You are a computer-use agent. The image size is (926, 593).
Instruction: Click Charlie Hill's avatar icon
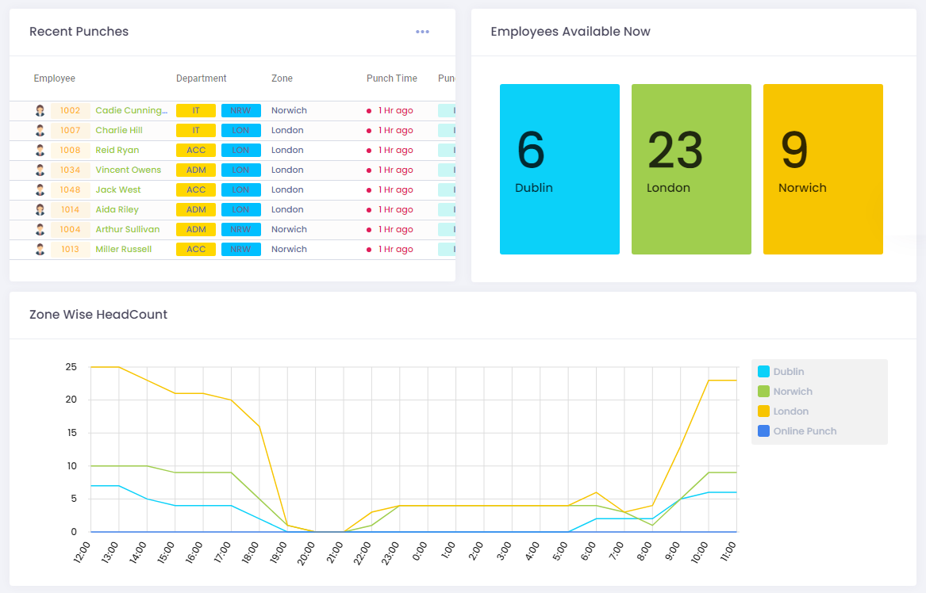[x=40, y=130]
